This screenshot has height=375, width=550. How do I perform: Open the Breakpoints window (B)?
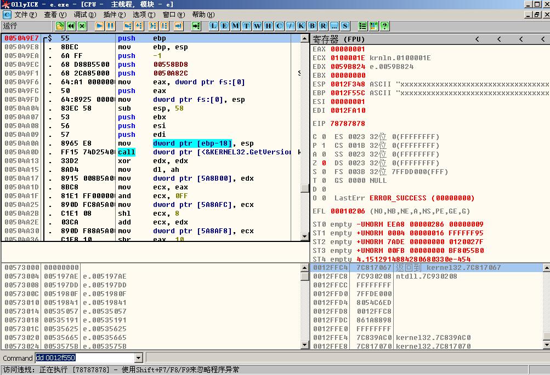(x=312, y=26)
